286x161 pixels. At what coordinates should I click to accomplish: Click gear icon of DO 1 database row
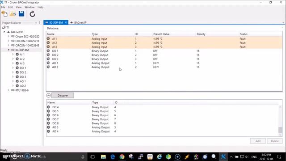(x=48, y=51)
